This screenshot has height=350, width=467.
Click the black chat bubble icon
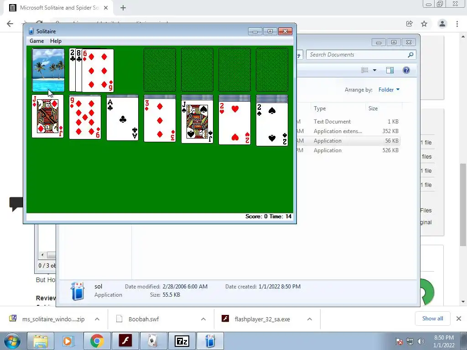(16, 204)
